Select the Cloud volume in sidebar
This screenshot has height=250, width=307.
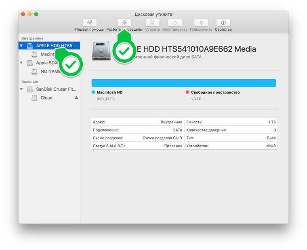coord(46,98)
